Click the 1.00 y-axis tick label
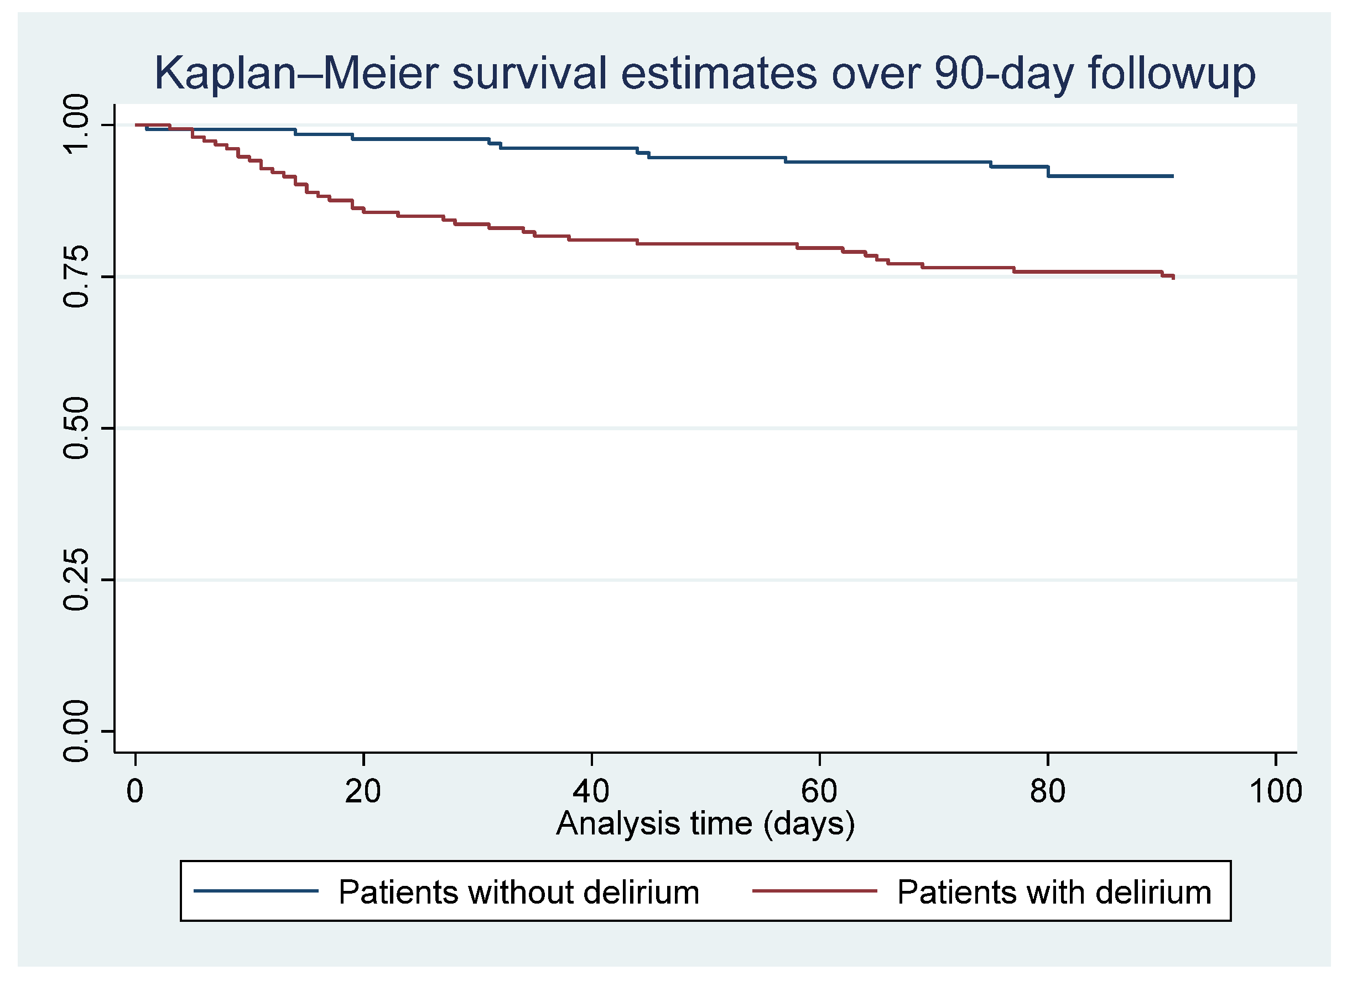Viewport: 1352px width, 986px height. pyautogui.click(x=76, y=125)
